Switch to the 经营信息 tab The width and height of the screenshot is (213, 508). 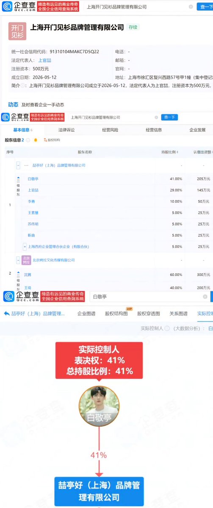pos(154,130)
